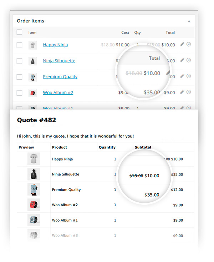214x262 pixels.
Task: Click the Total column header in Order Items
Action: 170,33
